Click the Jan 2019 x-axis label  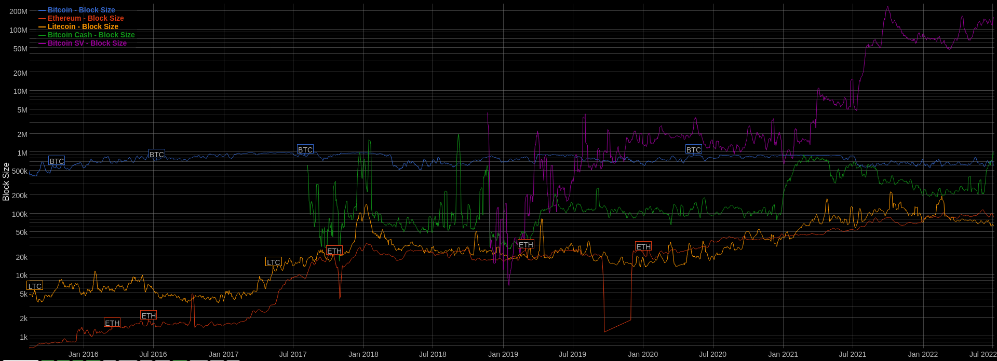pyautogui.click(x=503, y=354)
